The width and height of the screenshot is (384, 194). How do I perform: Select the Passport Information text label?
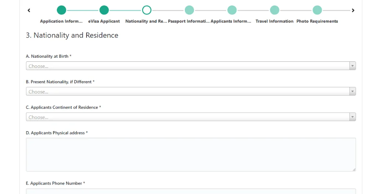[x=189, y=21]
